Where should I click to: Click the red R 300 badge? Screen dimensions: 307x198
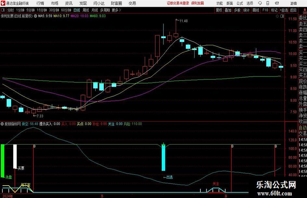click(305, 11)
